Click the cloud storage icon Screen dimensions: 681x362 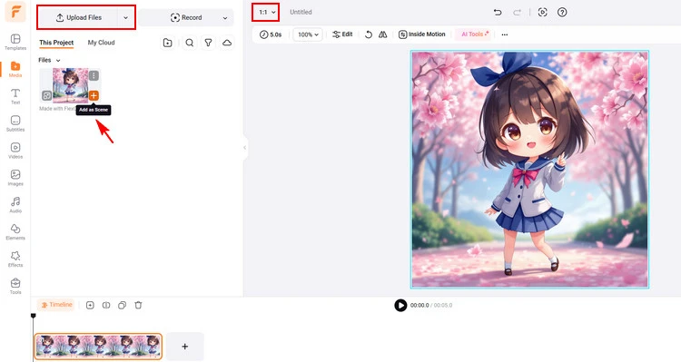coord(227,43)
